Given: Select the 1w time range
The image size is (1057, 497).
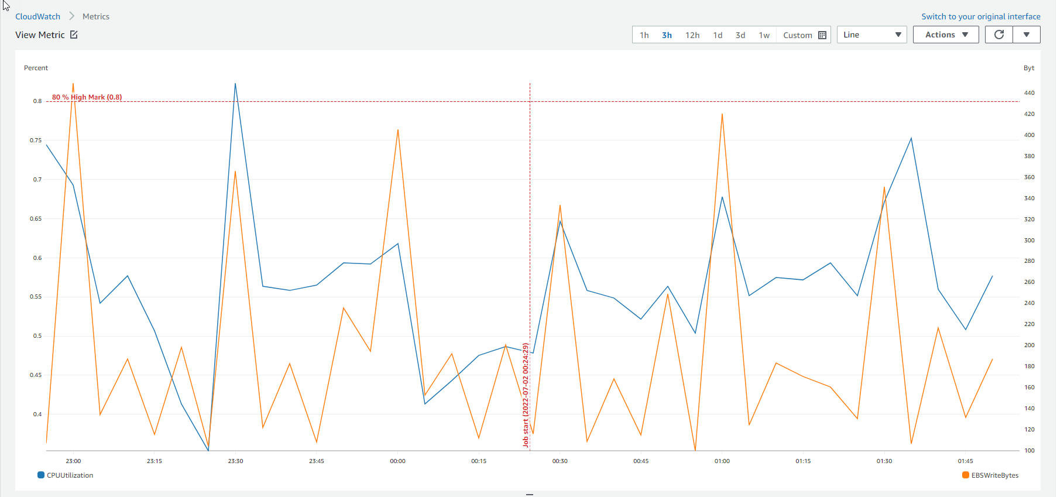Looking at the screenshot, I should pyautogui.click(x=764, y=35).
